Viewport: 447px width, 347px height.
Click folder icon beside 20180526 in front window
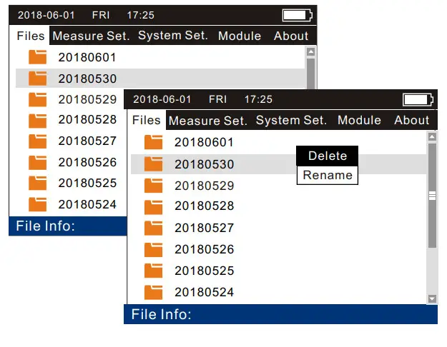pos(153,250)
